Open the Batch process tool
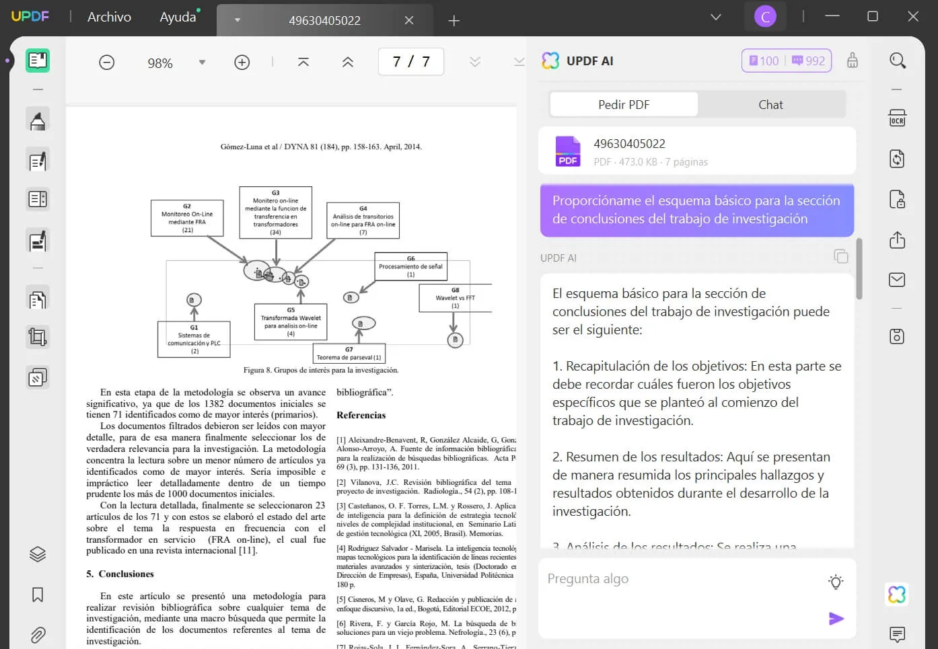Viewport: 938px width, 649px height. coord(38,377)
